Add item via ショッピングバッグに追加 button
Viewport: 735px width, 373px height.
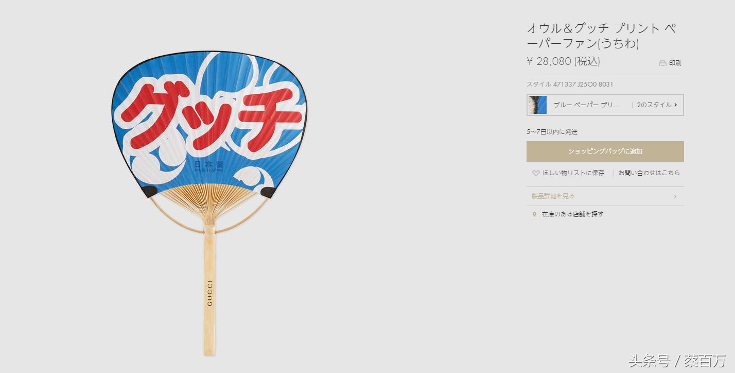pyautogui.click(x=605, y=151)
